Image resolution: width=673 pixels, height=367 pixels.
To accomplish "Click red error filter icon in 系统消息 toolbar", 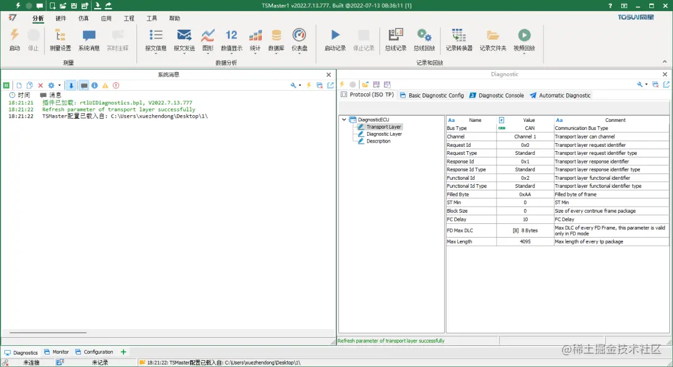I will [116, 85].
